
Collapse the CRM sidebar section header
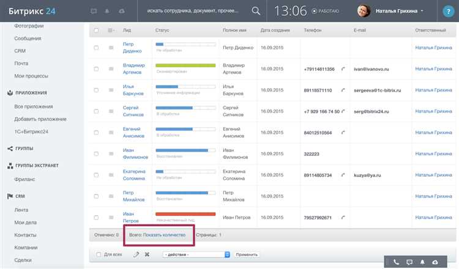(x=16, y=196)
